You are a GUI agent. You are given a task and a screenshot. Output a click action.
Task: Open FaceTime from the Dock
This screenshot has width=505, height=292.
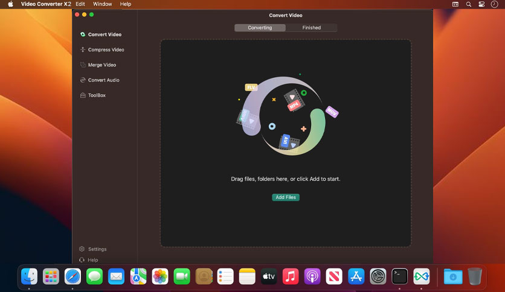pos(182,276)
